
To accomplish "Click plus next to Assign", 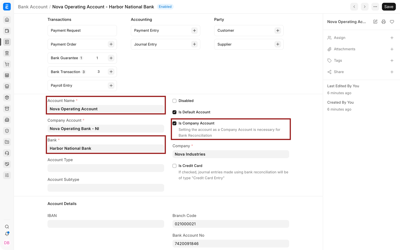I will 392,38.
